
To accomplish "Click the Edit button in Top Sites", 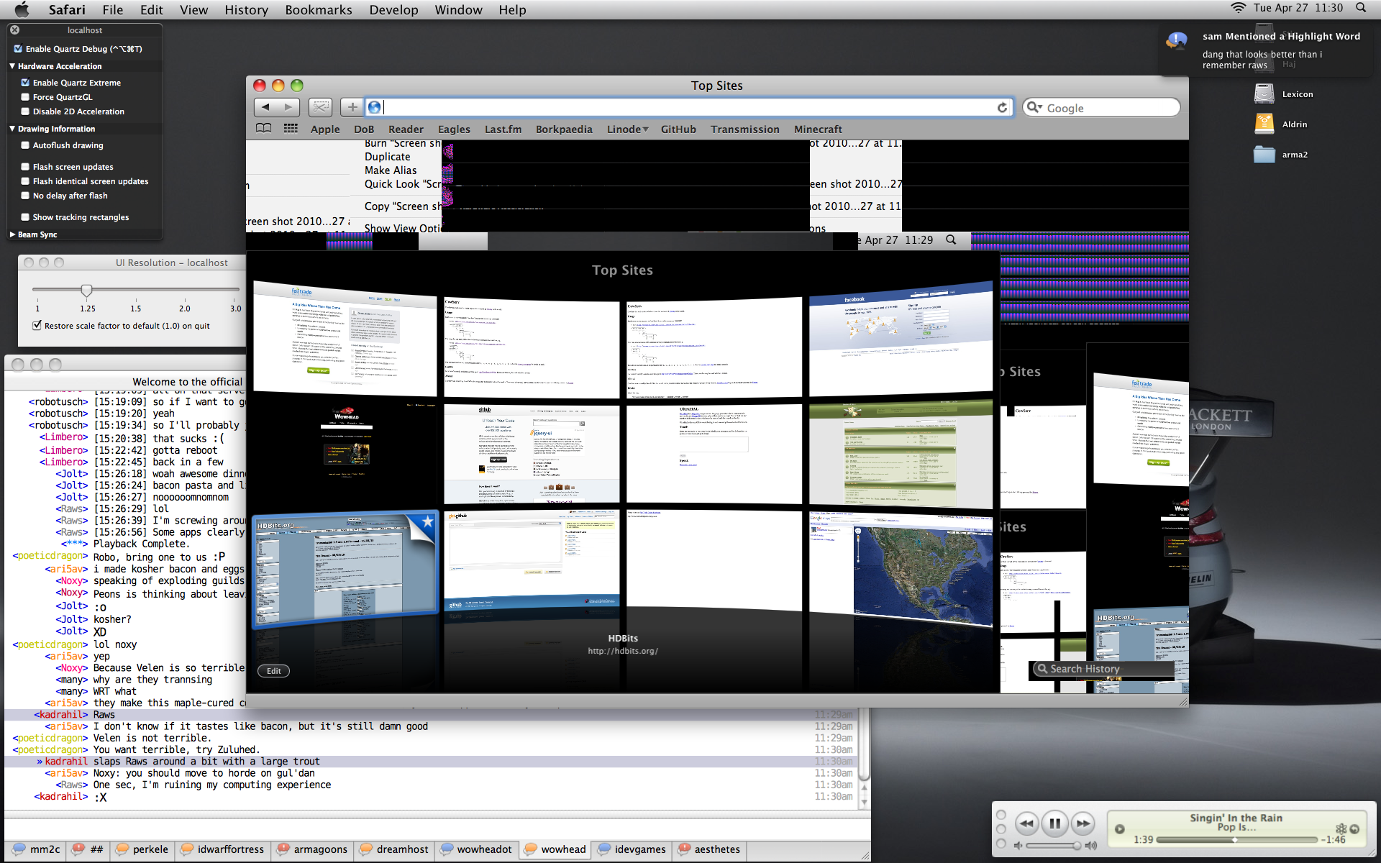I will coord(273,671).
